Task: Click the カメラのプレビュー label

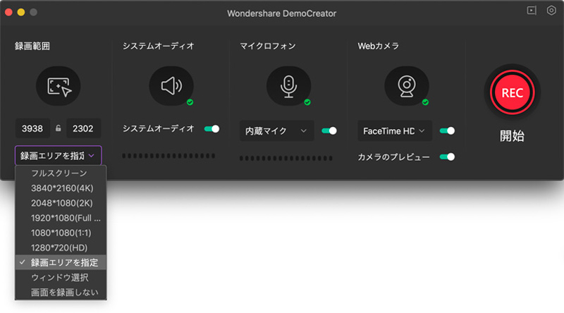Action: pyautogui.click(x=393, y=157)
